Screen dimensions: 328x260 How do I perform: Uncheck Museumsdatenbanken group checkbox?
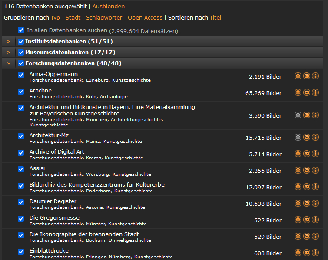tap(21, 53)
